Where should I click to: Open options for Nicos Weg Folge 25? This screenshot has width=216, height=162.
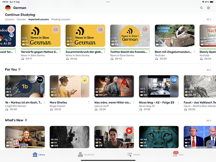(x=178, y=102)
